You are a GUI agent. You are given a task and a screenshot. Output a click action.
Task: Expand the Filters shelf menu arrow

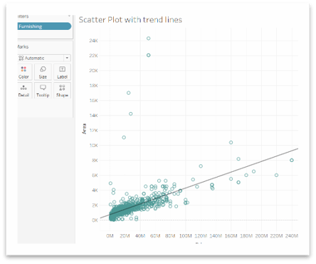coord(69,16)
